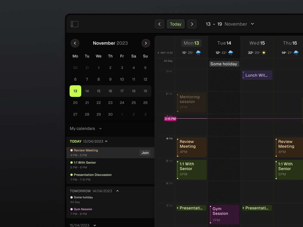This screenshot has width=303, height=227.
Task: Open Thursday's Review Meeting event block
Action: point(289,148)
